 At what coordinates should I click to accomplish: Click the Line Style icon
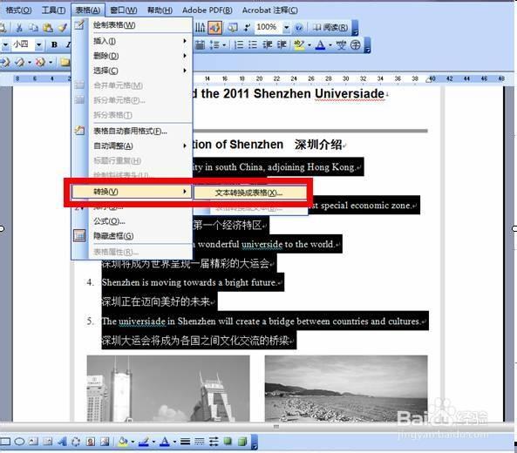pos(186,442)
